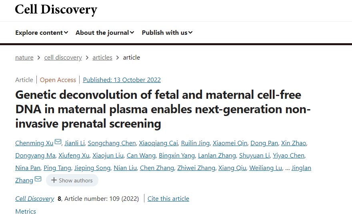Navigate to the articles breadcrumb
This screenshot has height=214, width=352.
102,58
